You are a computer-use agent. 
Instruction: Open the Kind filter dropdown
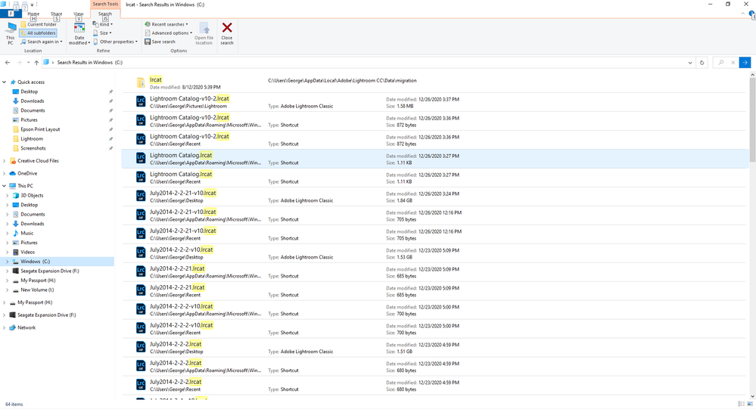point(103,24)
